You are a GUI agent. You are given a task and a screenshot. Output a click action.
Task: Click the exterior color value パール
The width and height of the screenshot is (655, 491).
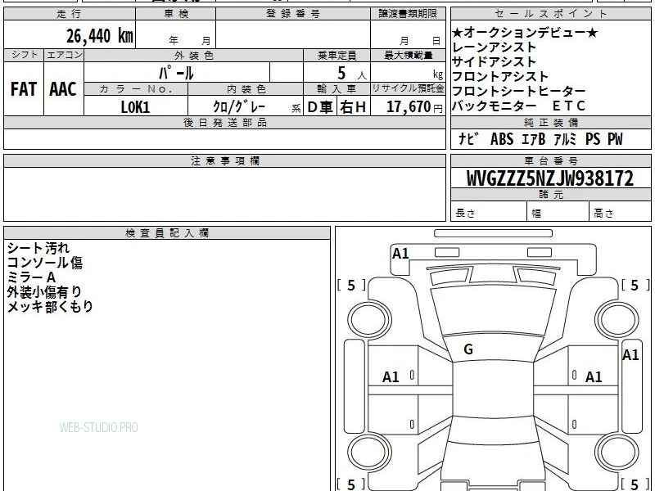[176, 73]
